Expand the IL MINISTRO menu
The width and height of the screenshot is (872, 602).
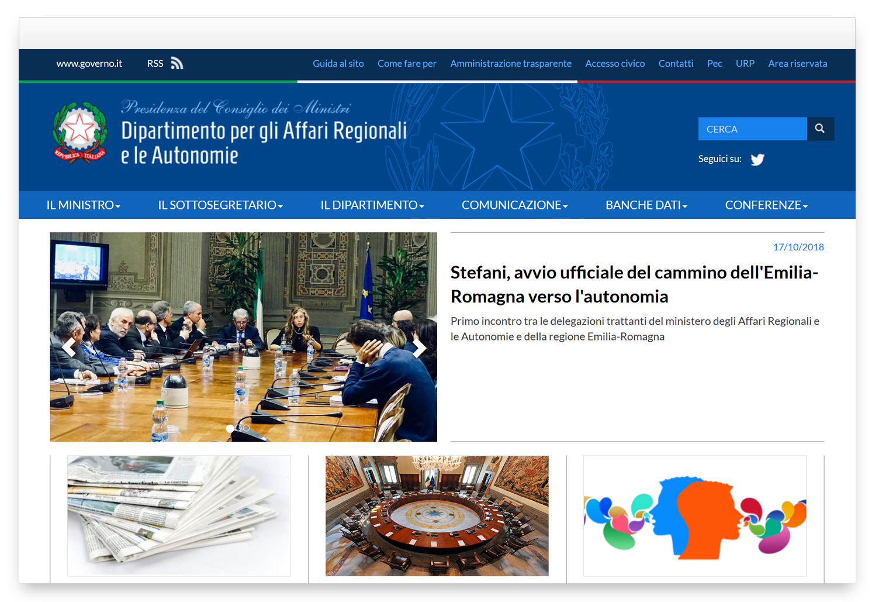[84, 205]
